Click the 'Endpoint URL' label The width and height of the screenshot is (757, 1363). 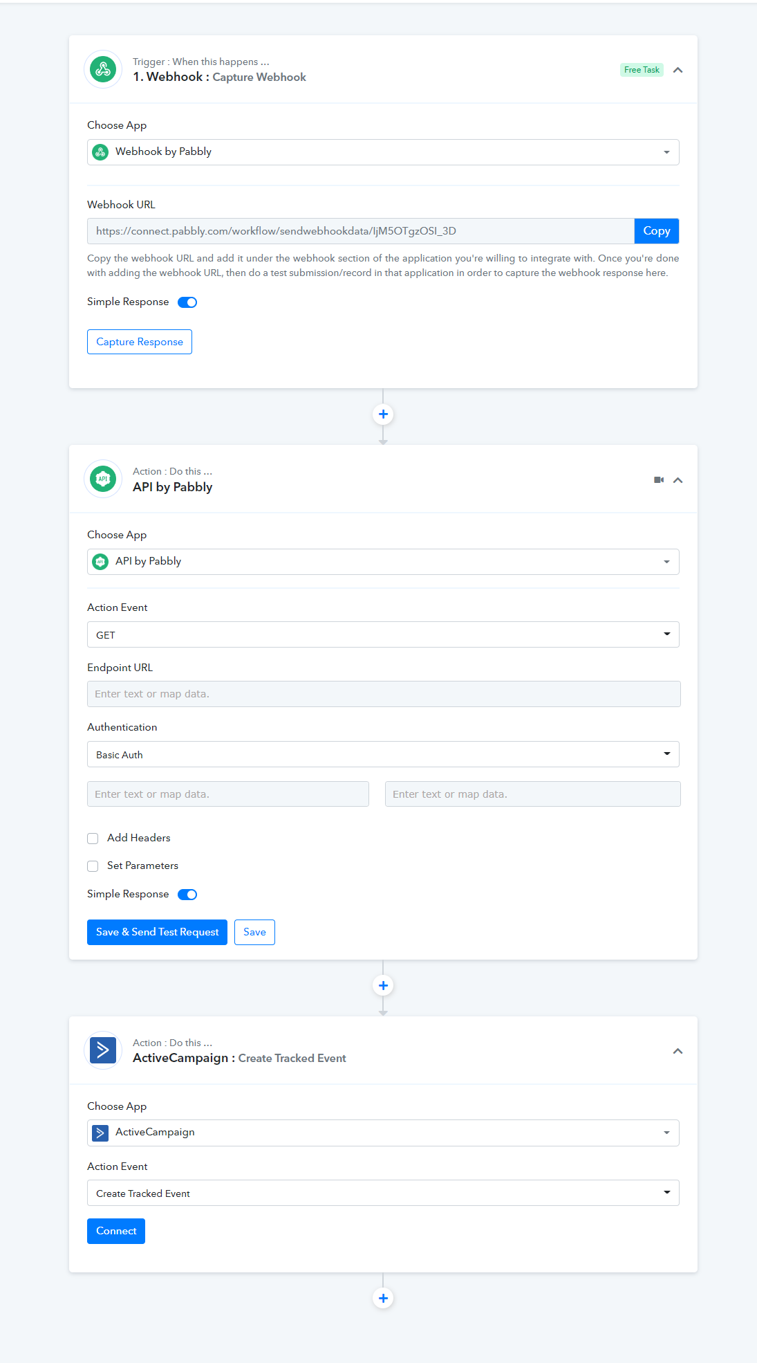120,668
